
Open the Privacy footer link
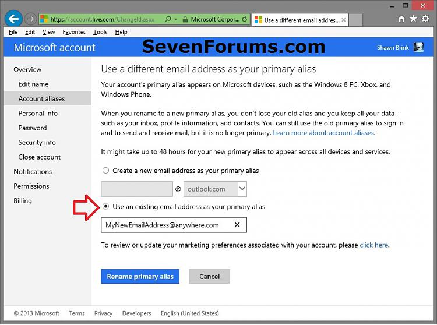103,313
